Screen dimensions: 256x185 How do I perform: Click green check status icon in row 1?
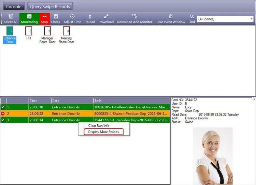tap(3, 107)
